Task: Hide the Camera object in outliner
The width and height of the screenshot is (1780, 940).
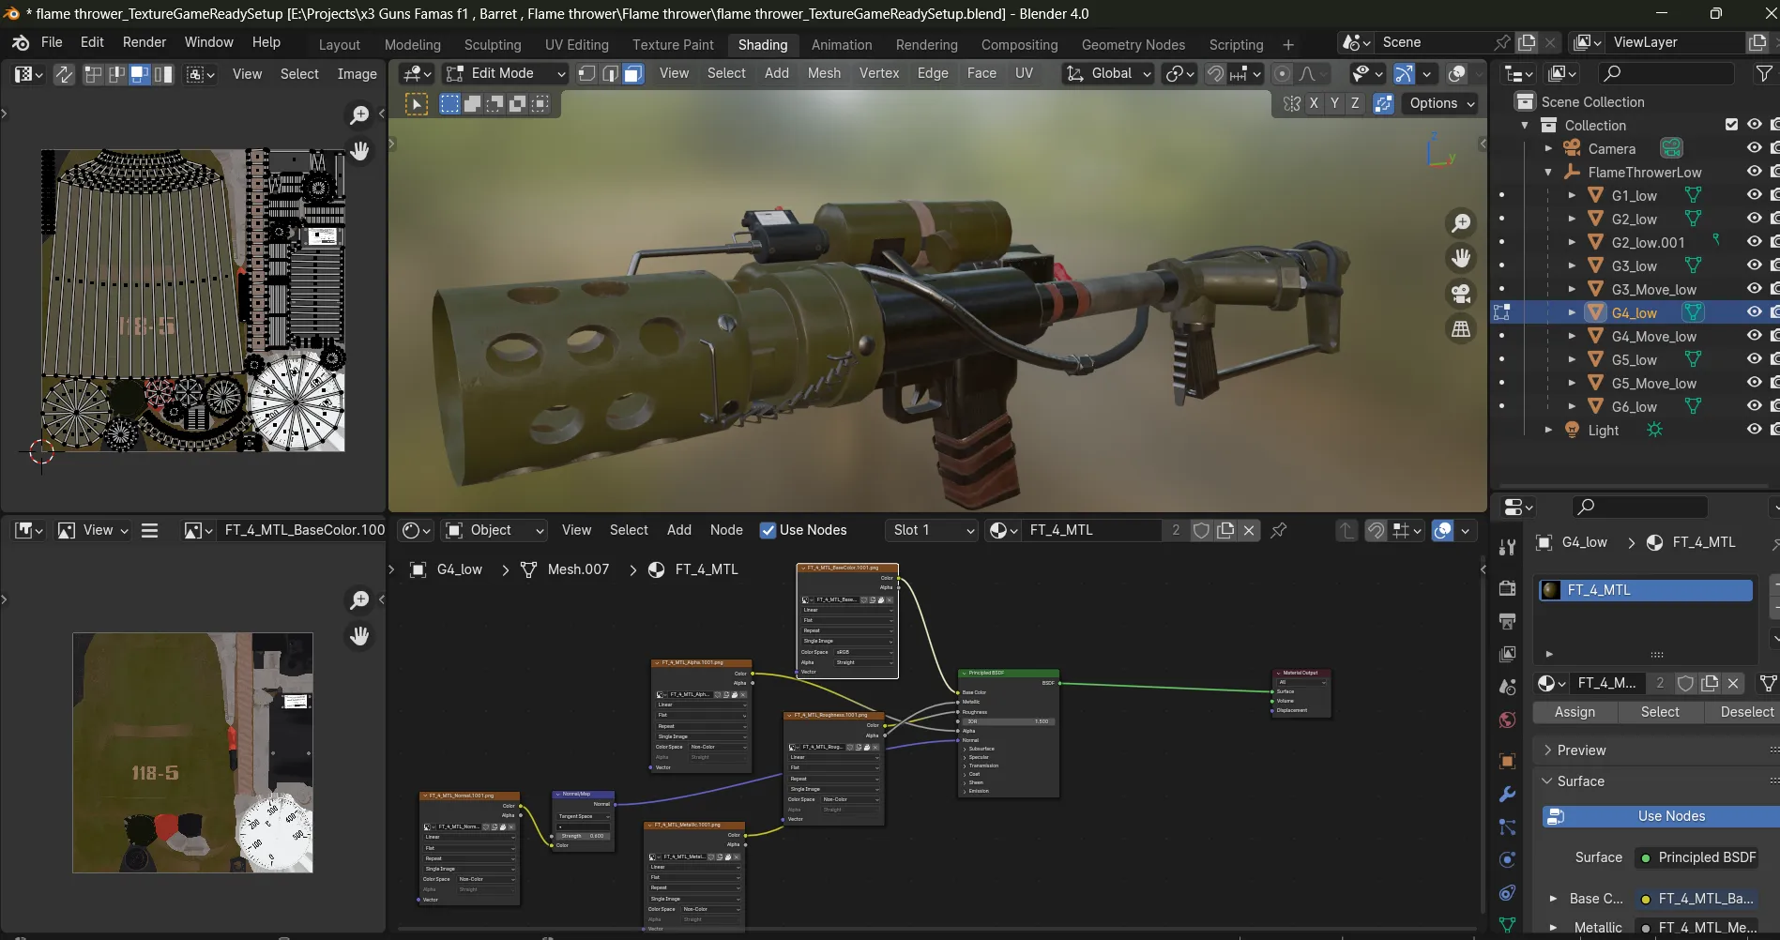Action: pyautogui.click(x=1753, y=148)
